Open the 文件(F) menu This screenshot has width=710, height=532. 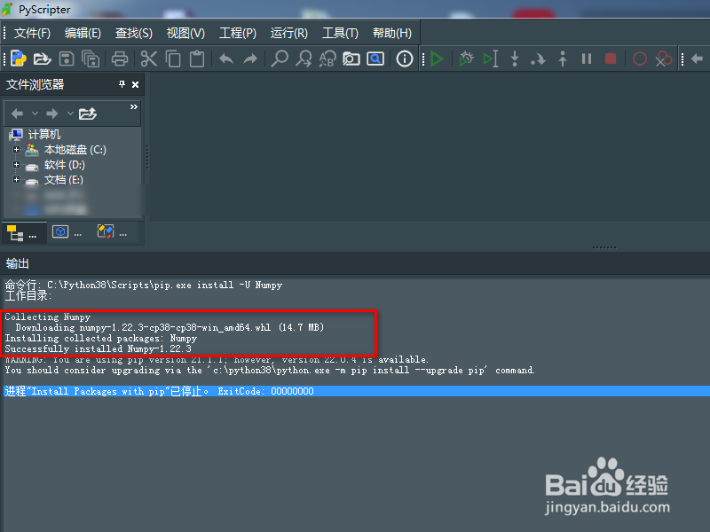[32, 33]
